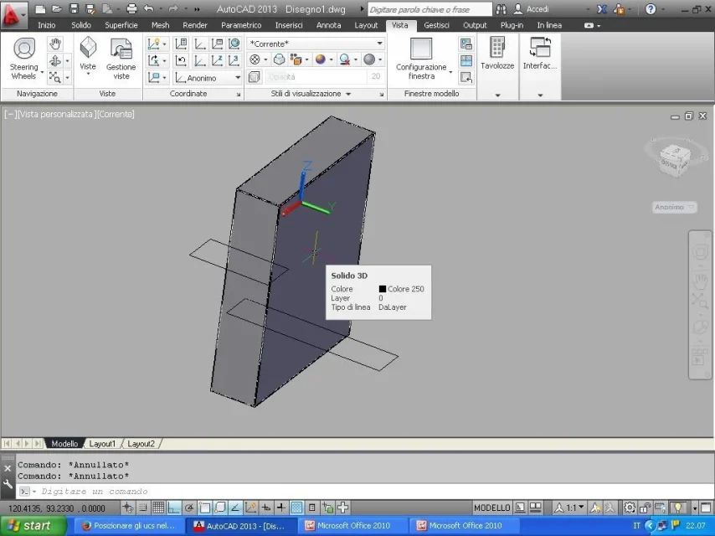715x536 pixels.
Task: Select the UCS 3-point tool
Action: point(234,60)
